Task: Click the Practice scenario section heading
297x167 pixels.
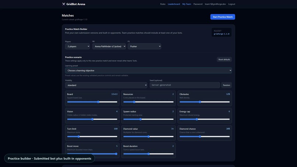Action: click(73, 57)
